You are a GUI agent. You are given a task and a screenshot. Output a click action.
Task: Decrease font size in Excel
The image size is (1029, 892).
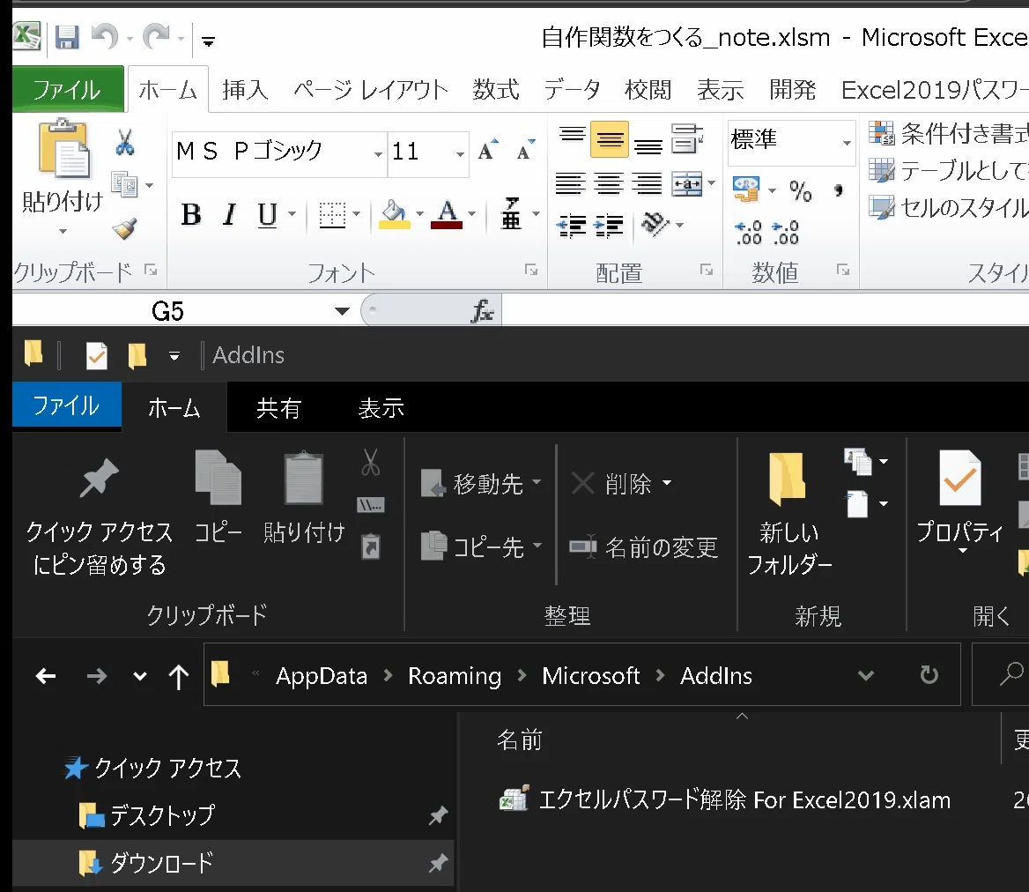click(526, 151)
